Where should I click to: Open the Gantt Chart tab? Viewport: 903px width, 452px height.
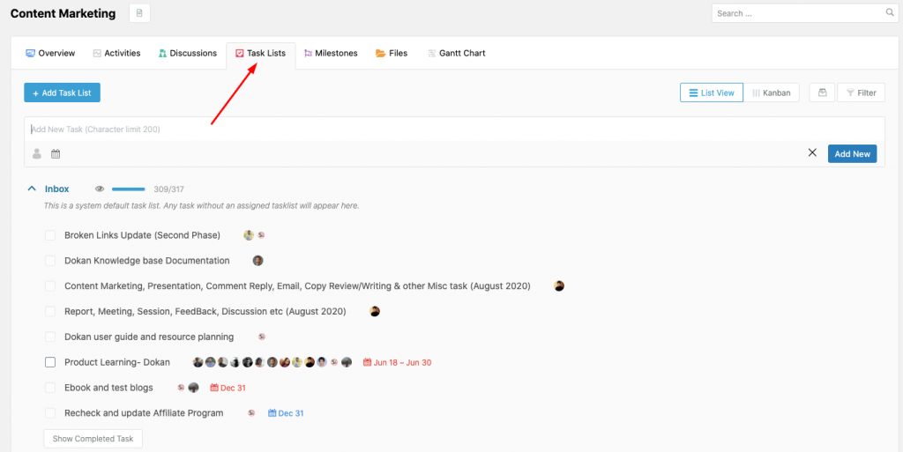[457, 53]
